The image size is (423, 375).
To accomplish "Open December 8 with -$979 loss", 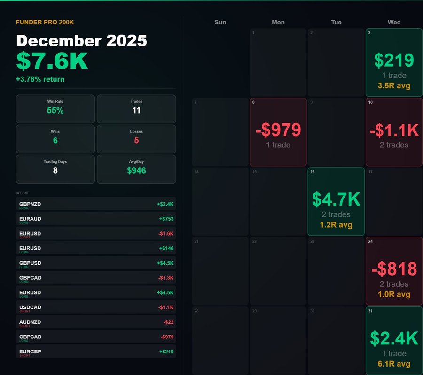I will 278,132.
